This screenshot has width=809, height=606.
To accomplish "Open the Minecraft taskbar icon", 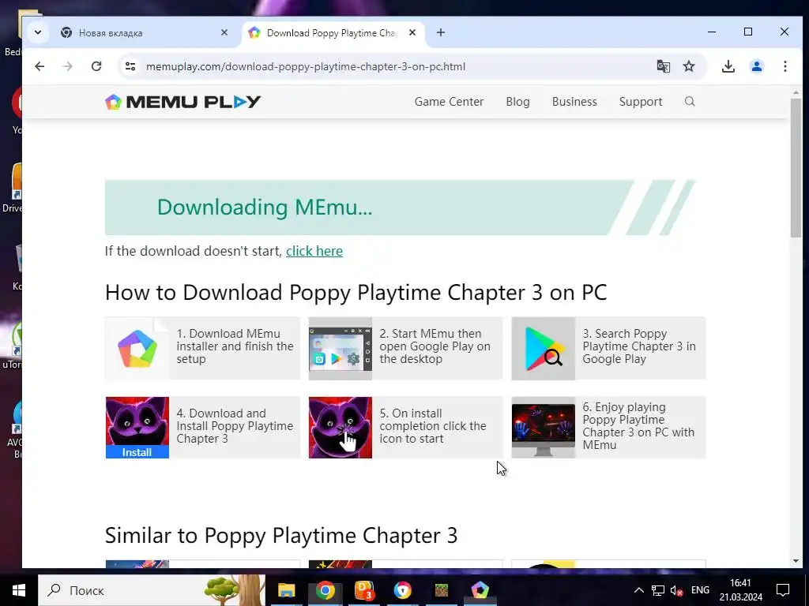I will tap(441, 590).
